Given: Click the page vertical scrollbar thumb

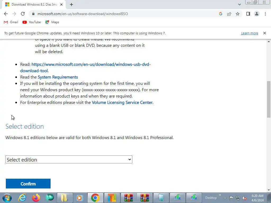Looking at the screenshot, I should point(269,99).
